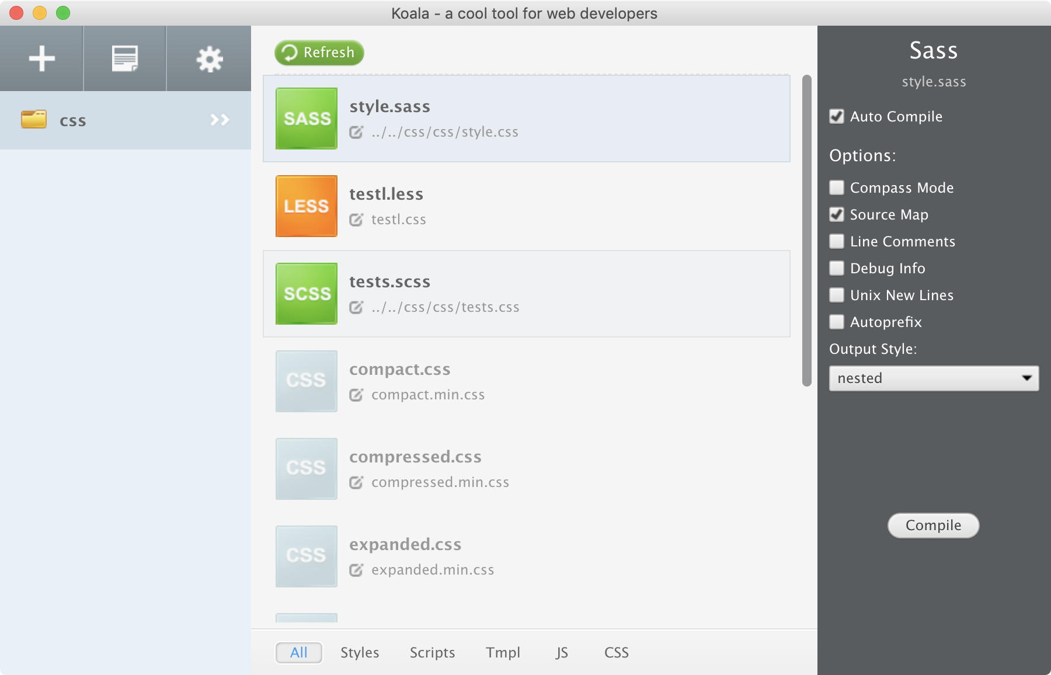Select the compressed.css file name
Screen dimensions: 1051x675
[x=415, y=457]
